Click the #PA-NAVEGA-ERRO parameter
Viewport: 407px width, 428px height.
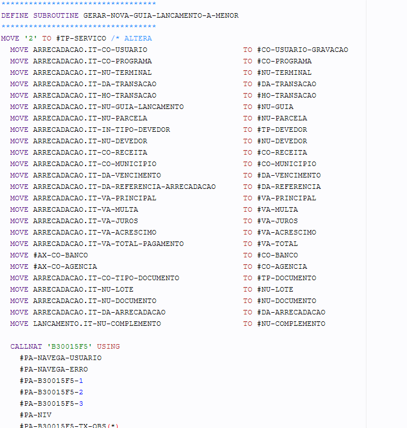(53, 369)
